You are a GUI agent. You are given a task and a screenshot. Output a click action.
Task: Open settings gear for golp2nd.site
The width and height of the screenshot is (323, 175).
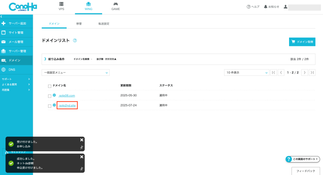54,105
